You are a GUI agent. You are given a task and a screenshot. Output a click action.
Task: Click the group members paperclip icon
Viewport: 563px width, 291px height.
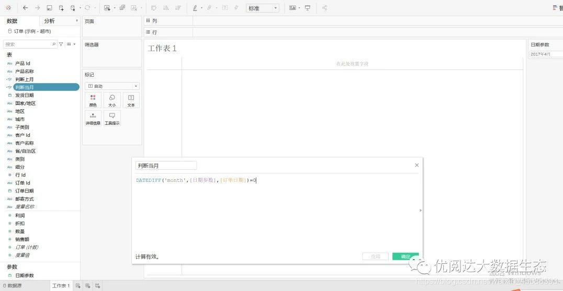pyautogui.click(x=210, y=7)
